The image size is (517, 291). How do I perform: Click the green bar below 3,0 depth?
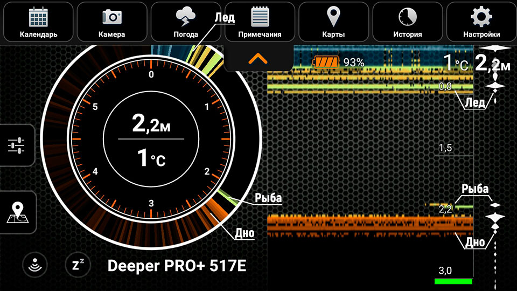[x=453, y=281]
